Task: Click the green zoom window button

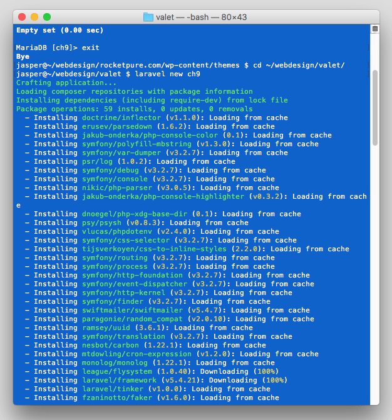Action: point(47,17)
